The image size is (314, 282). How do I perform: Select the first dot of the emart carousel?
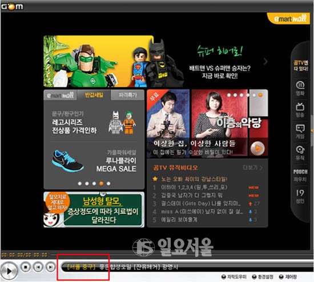pos(80,184)
